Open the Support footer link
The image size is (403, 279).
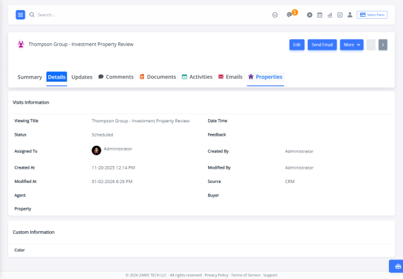(270, 275)
